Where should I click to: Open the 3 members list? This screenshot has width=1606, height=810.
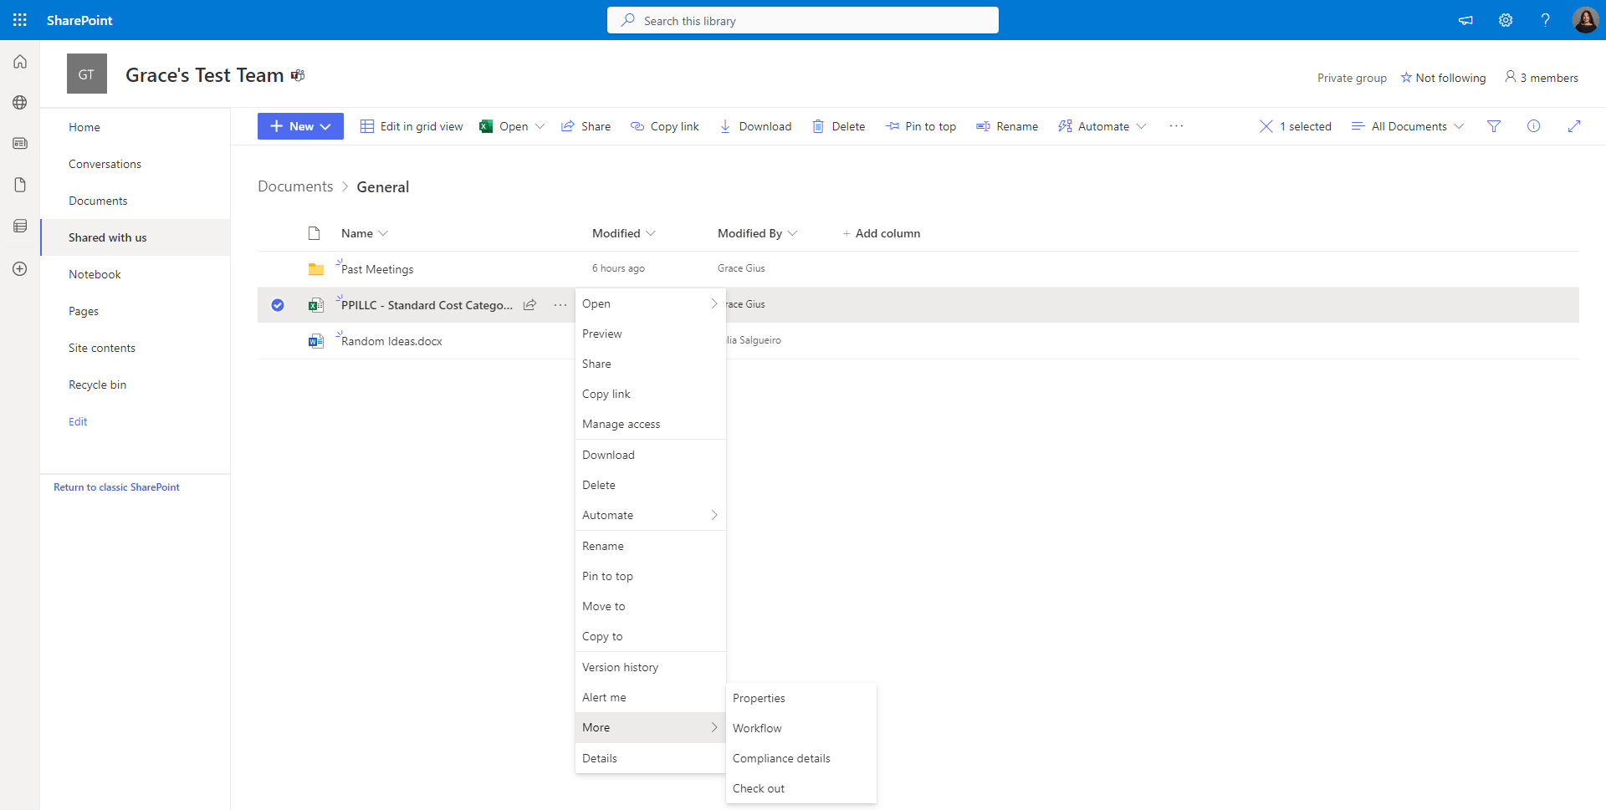(1542, 78)
